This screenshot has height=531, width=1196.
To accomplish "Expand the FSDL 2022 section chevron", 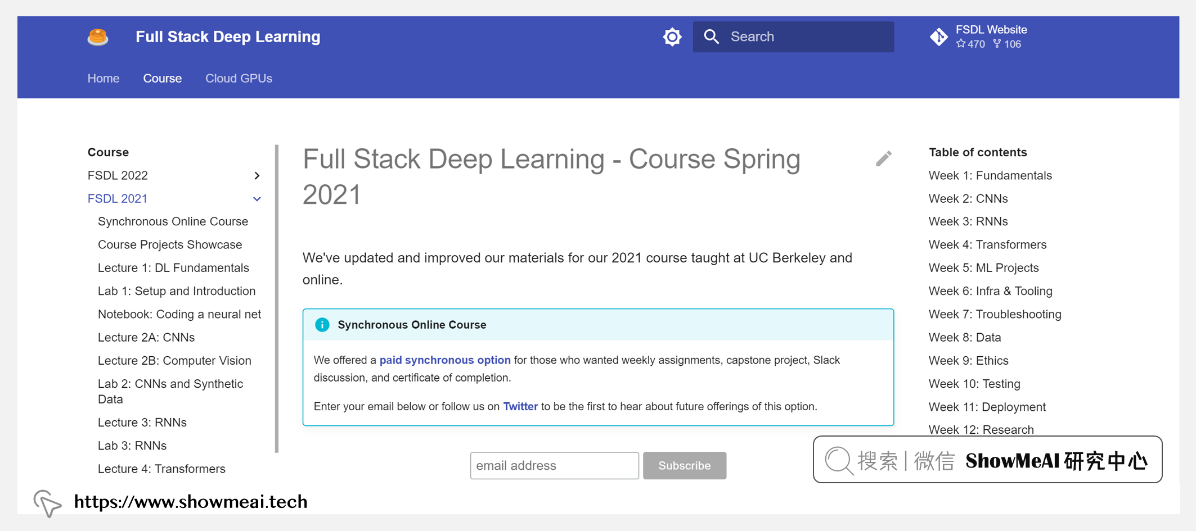I will pyautogui.click(x=257, y=176).
